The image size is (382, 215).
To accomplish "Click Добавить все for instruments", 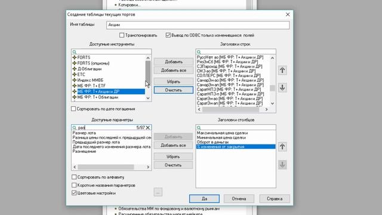I will tap(174, 70).
